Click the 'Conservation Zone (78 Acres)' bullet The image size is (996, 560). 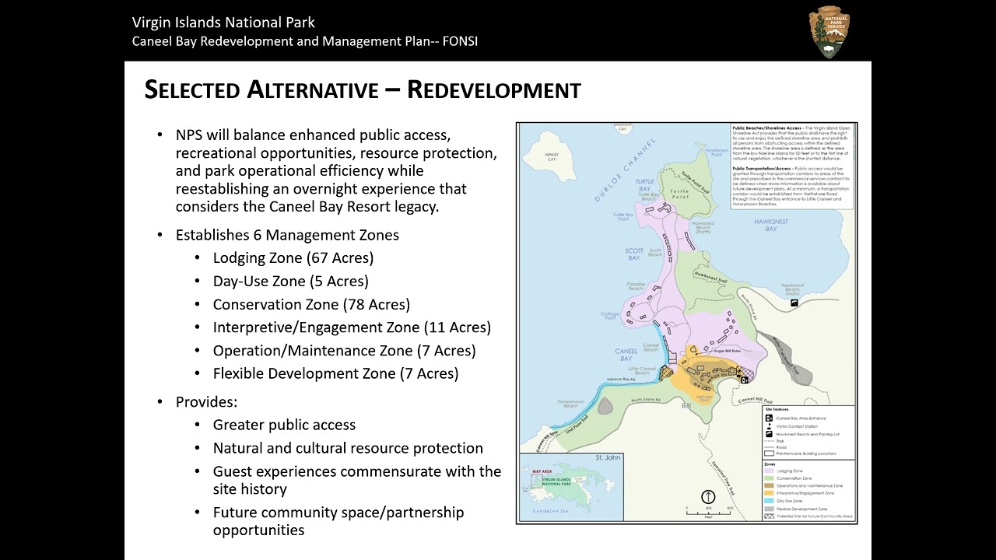tap(311, 304)
